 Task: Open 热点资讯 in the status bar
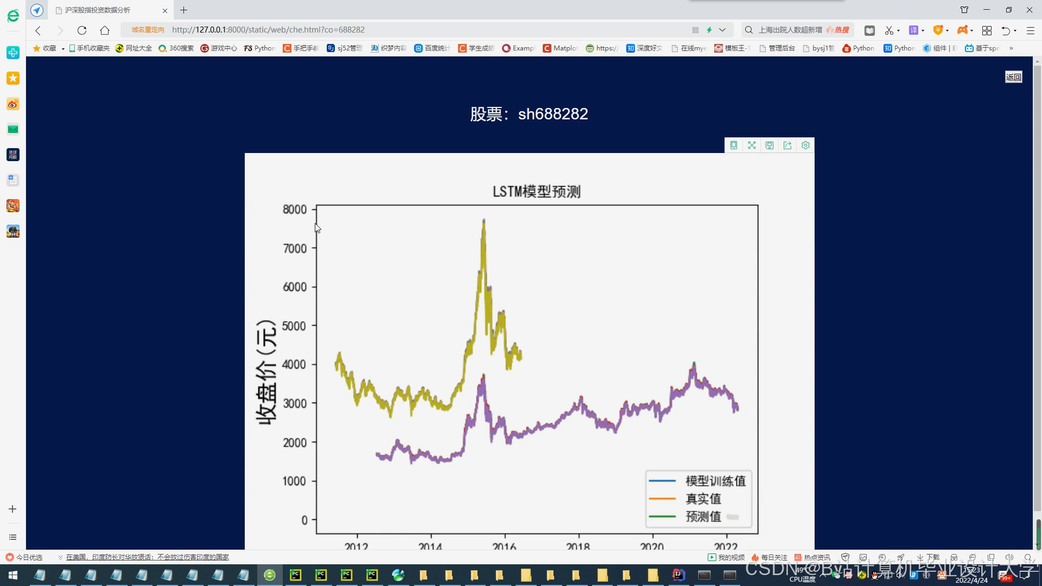tap(812, 557)
